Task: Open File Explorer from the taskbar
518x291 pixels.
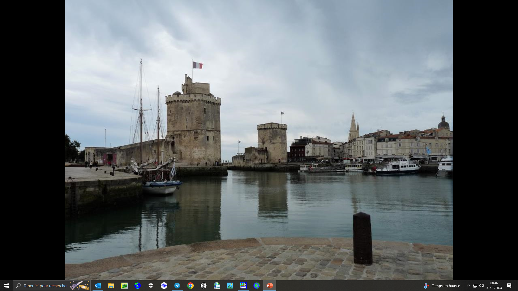Action: [x=111, y=286]
